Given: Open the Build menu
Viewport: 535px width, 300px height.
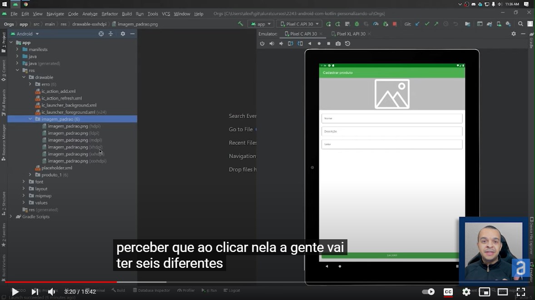Looking at the screenshot, I should pos(127,14).
